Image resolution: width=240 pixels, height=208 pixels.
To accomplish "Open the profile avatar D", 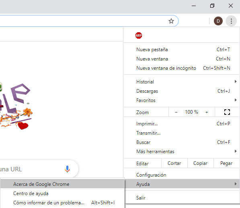I will coord(218,21).
